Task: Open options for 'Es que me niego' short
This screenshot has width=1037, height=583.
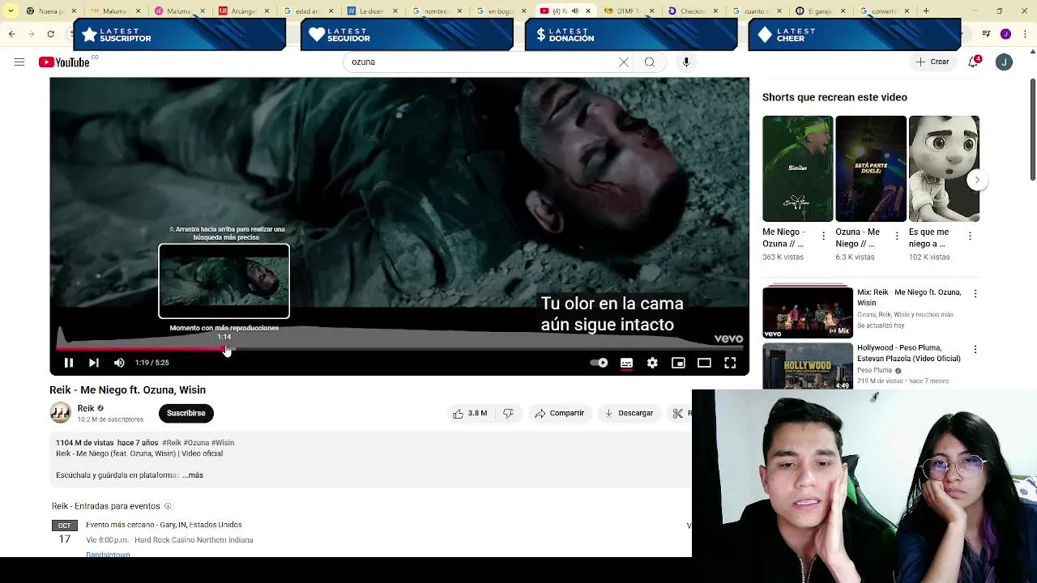Action: [x=970, y=236]
